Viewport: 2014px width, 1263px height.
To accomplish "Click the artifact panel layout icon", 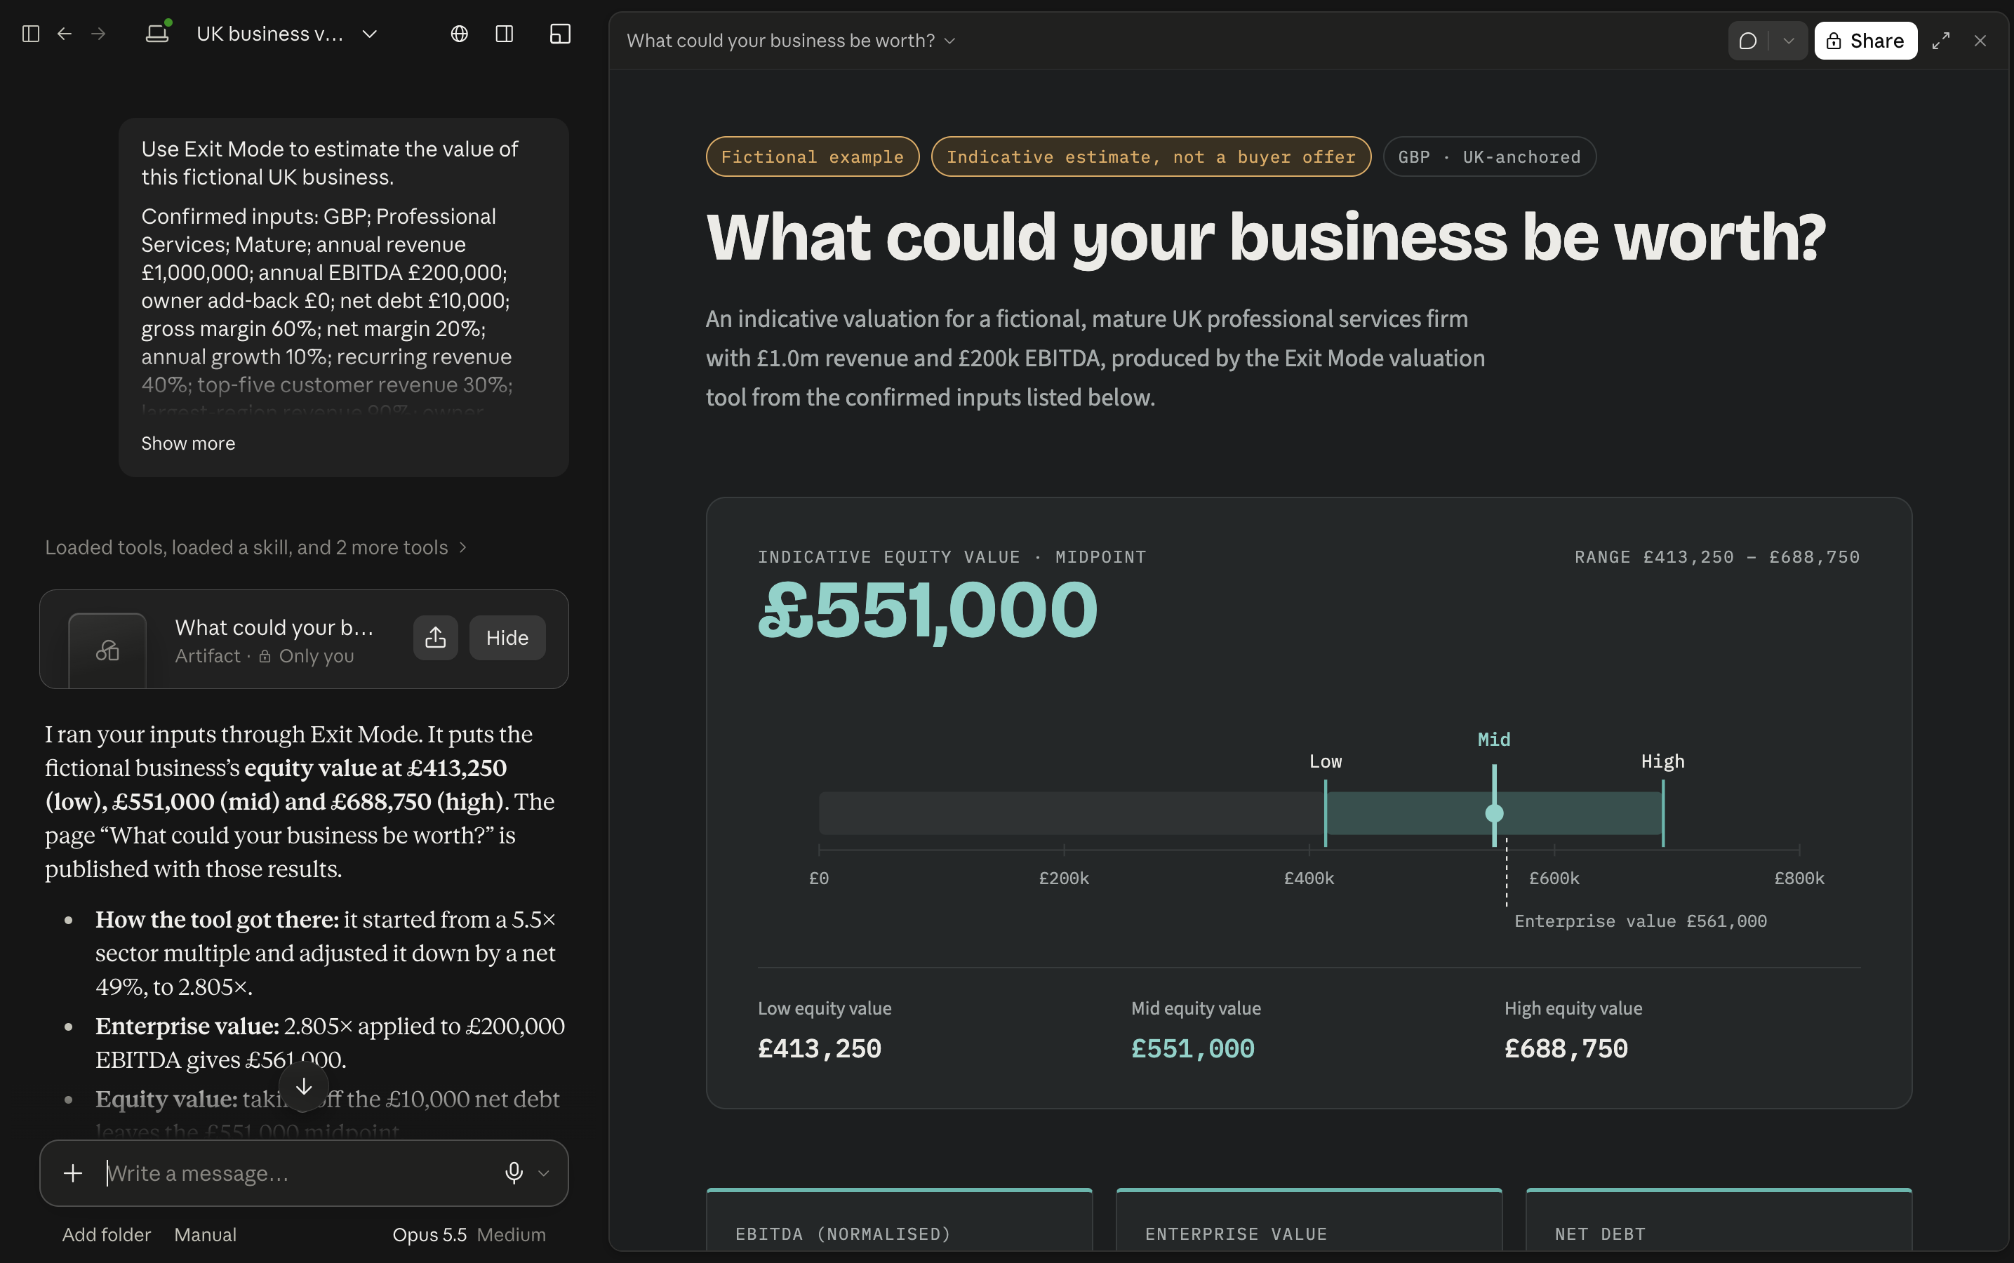I will click(x=561, y=34).
